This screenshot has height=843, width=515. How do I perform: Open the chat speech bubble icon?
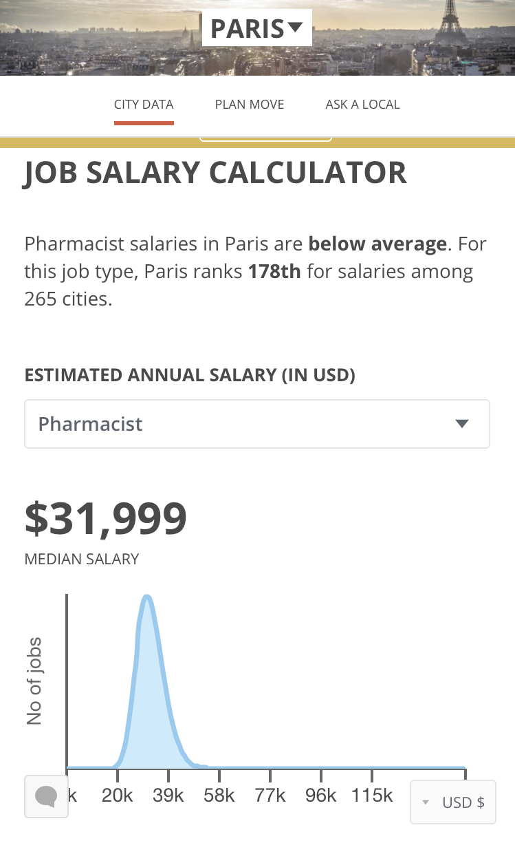pyautogui.click(x=46, y=796)
